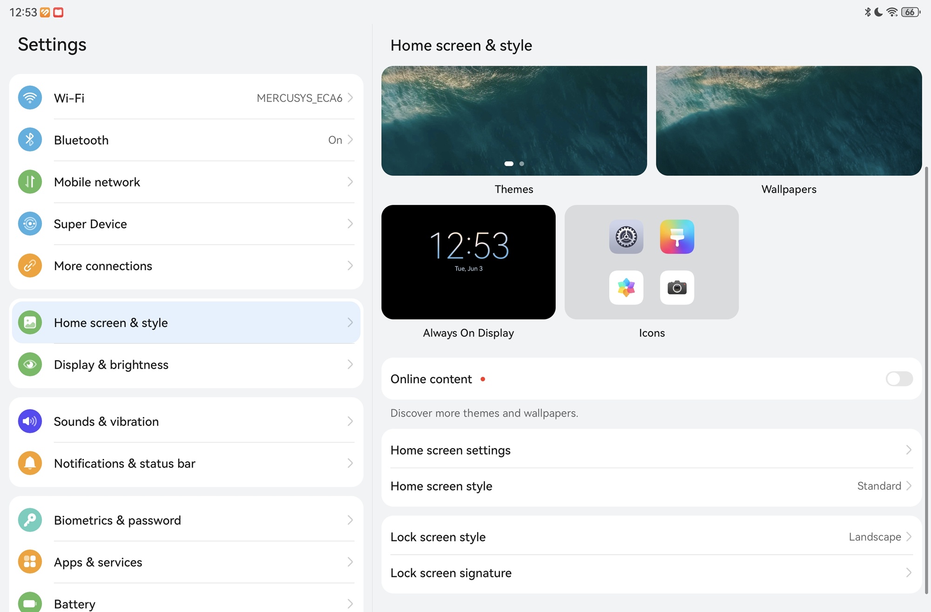Tap the Sounds & vibration speaker icon
Image resolution: width=931 pixels, height=612 pixels.
click(x=30, y=421)
